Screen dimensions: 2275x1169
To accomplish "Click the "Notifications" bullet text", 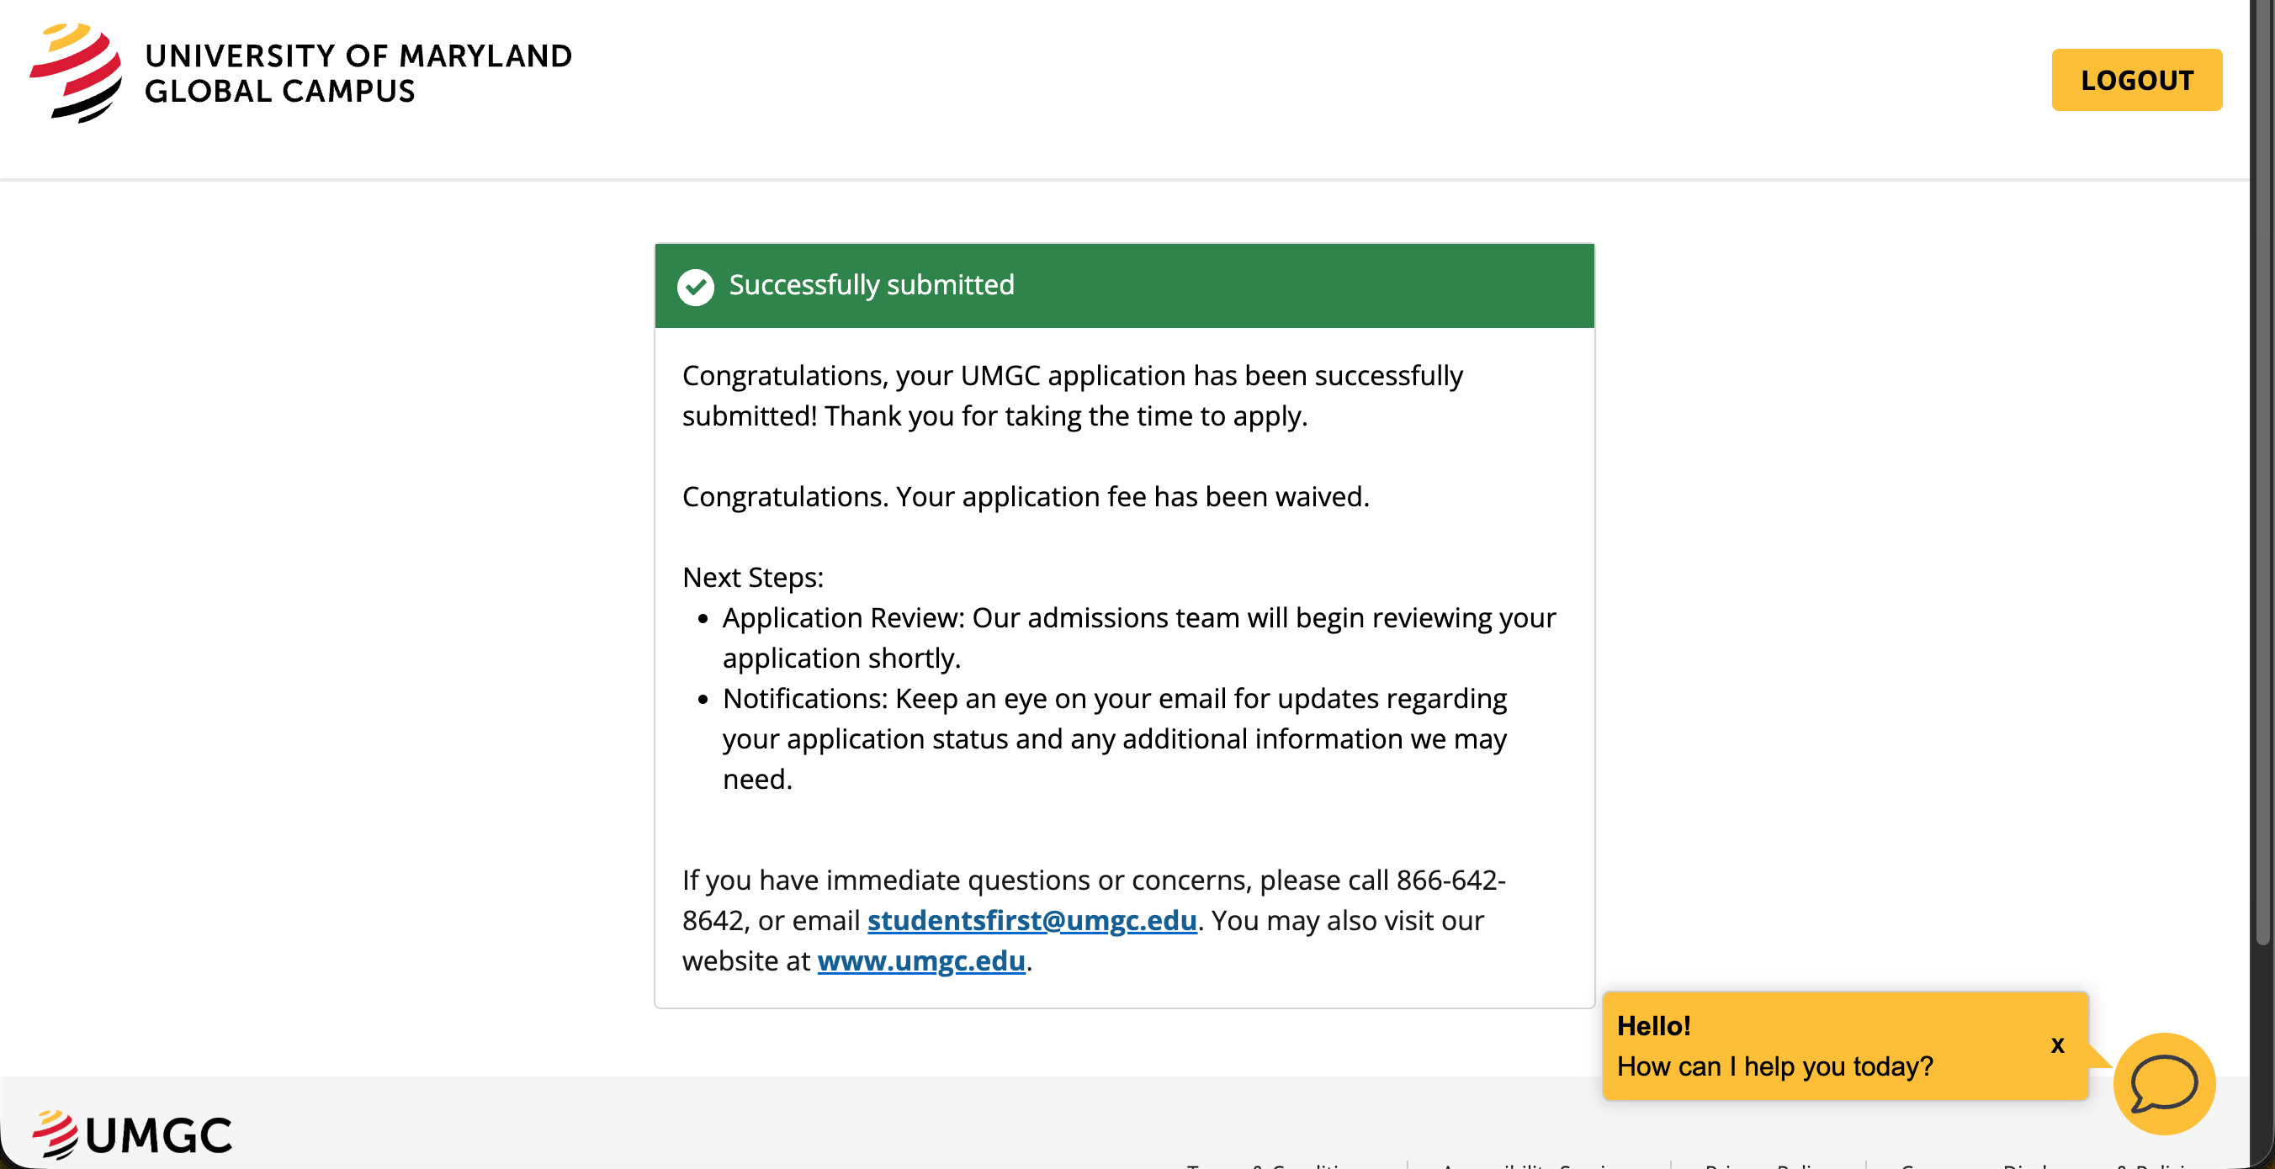I will click(x=1115, y=738).
